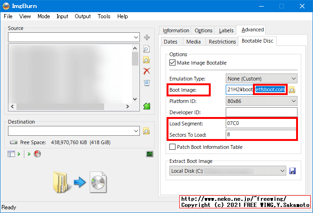The width and height of the screenshot is (313, 213).
Task: Click the browse for a file icon
Action: (x=147, y=49)
